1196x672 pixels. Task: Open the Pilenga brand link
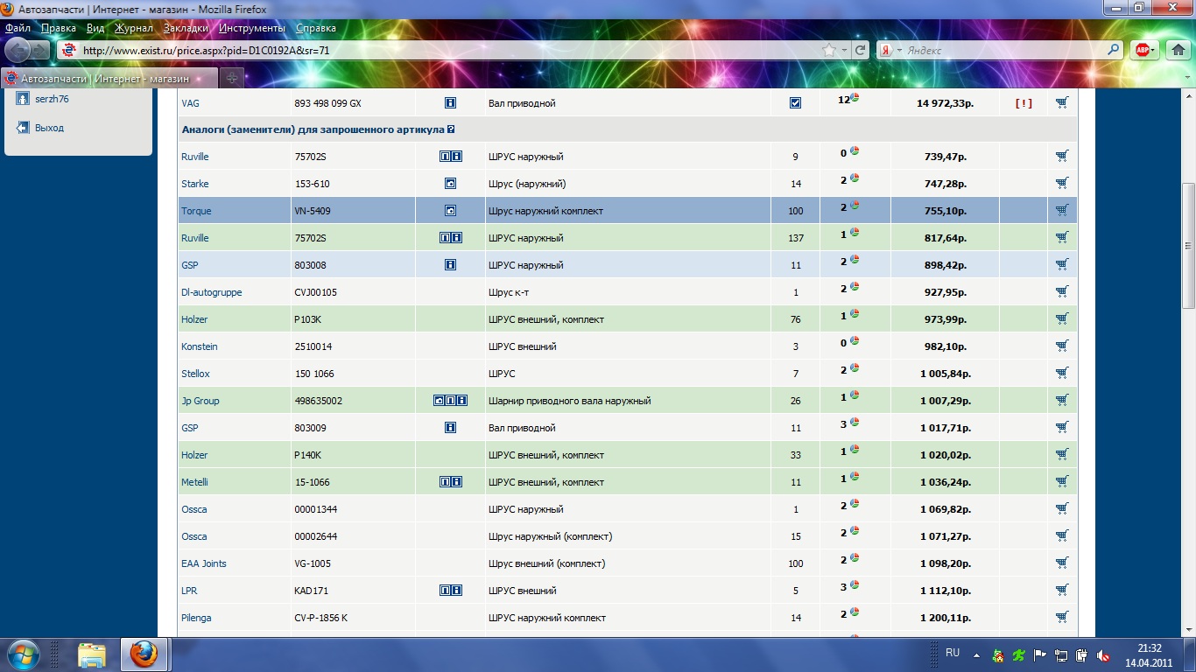click(x=196, y=618)
